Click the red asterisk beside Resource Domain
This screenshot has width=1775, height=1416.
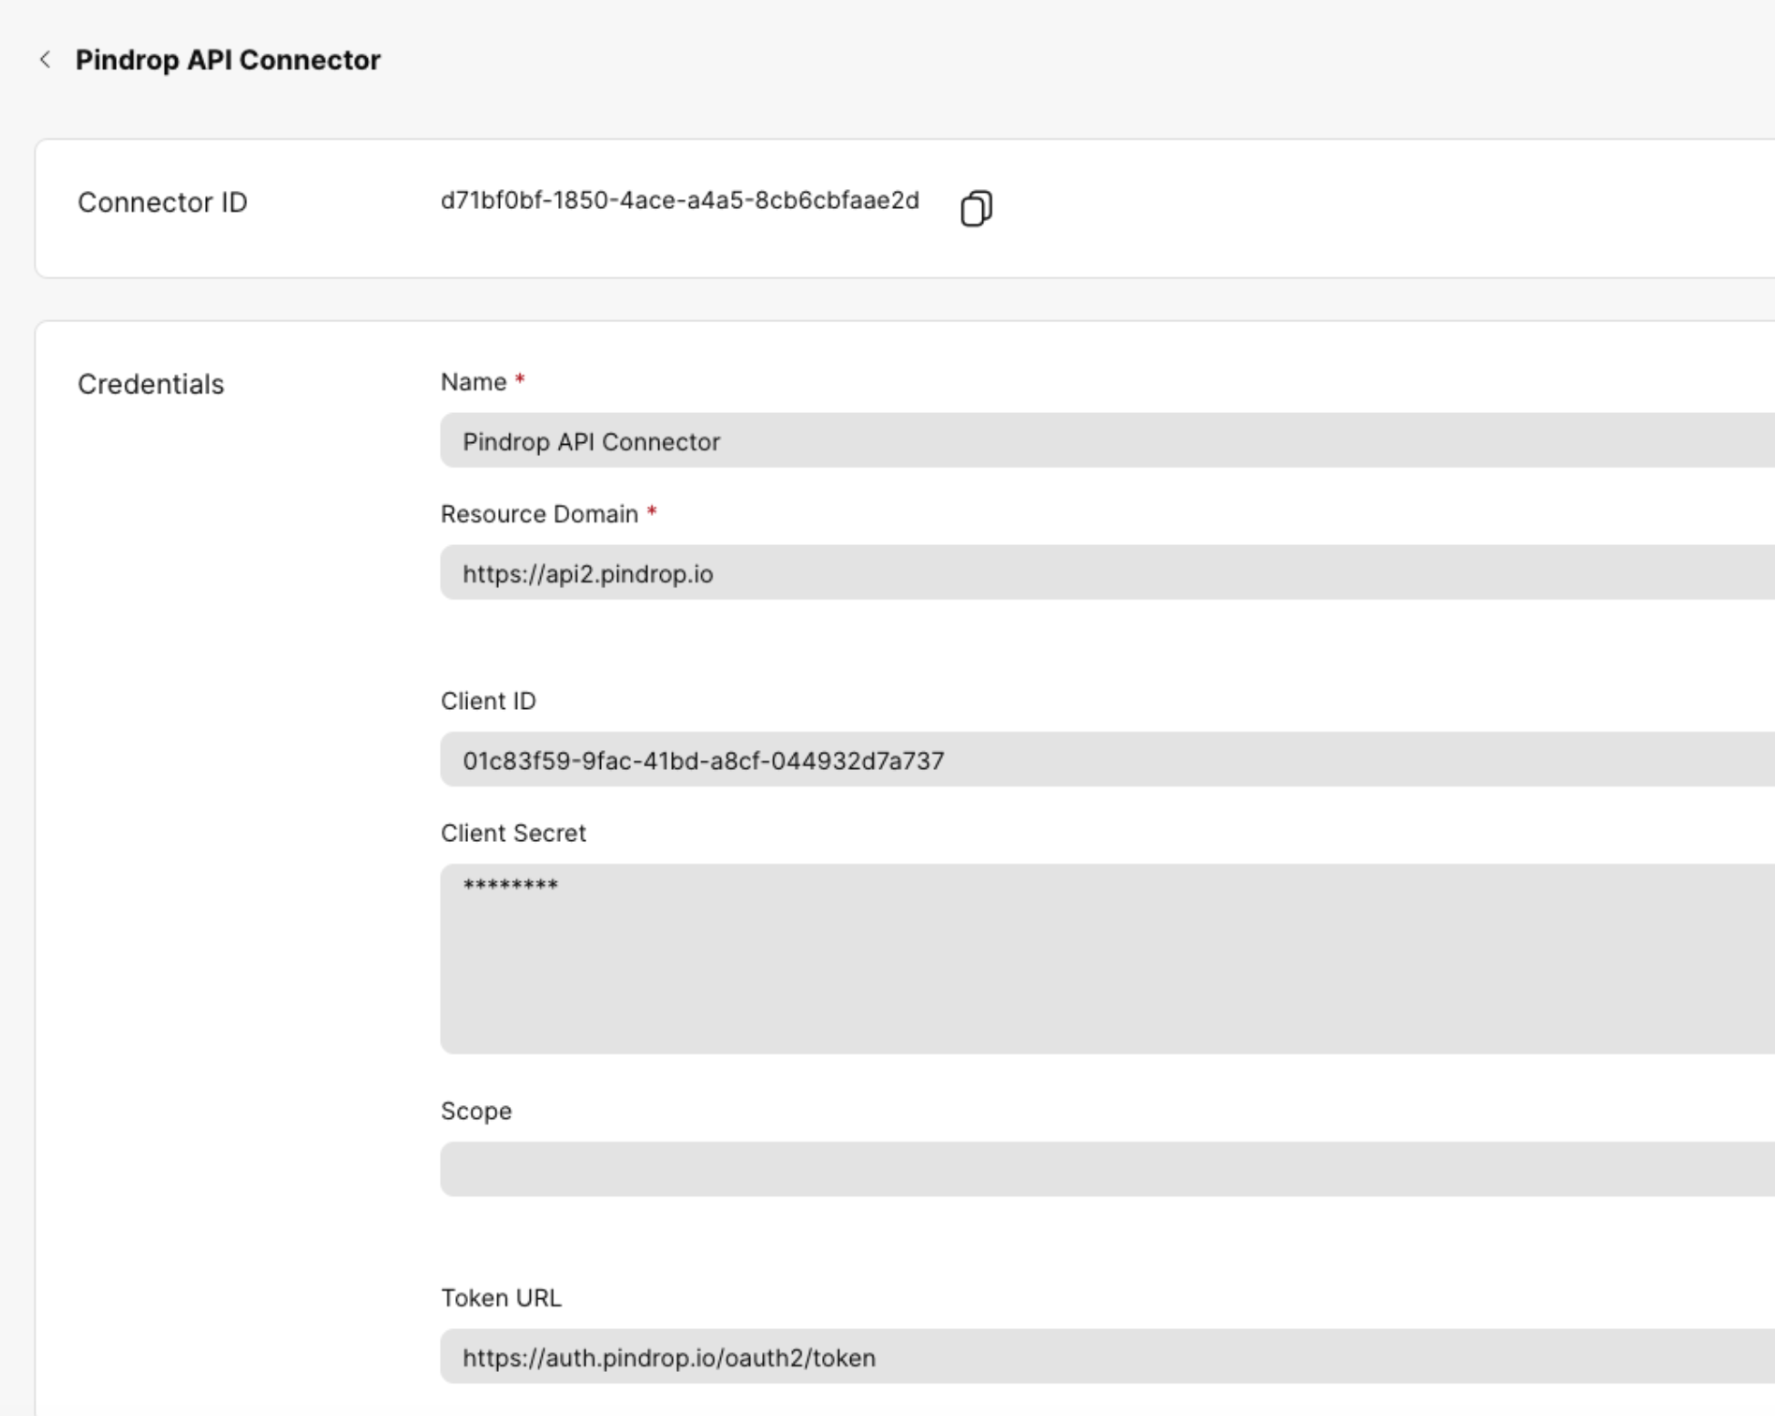pyautogui.click(x=652, y=511)
